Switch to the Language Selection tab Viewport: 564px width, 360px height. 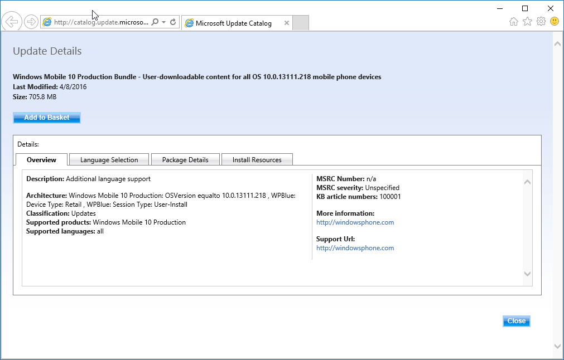pos(109,160)
